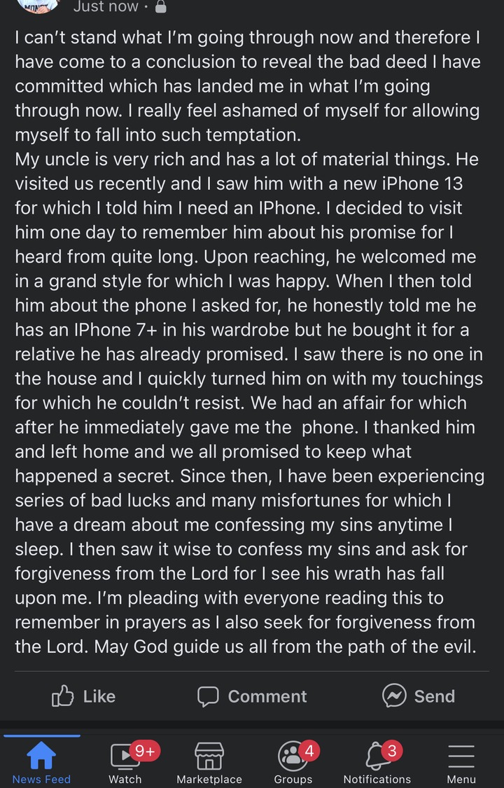Open the hamburger Menu icon

coord(461,756)
